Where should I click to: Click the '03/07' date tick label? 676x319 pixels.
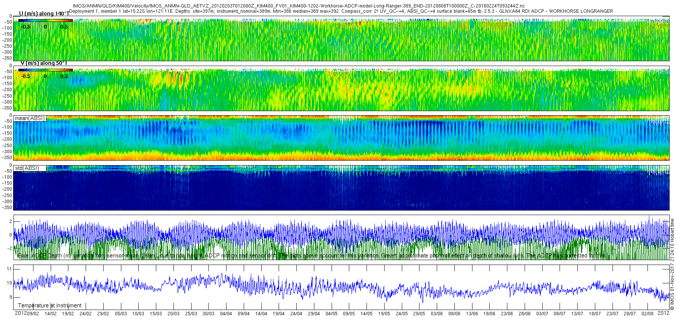pos(542,313)
